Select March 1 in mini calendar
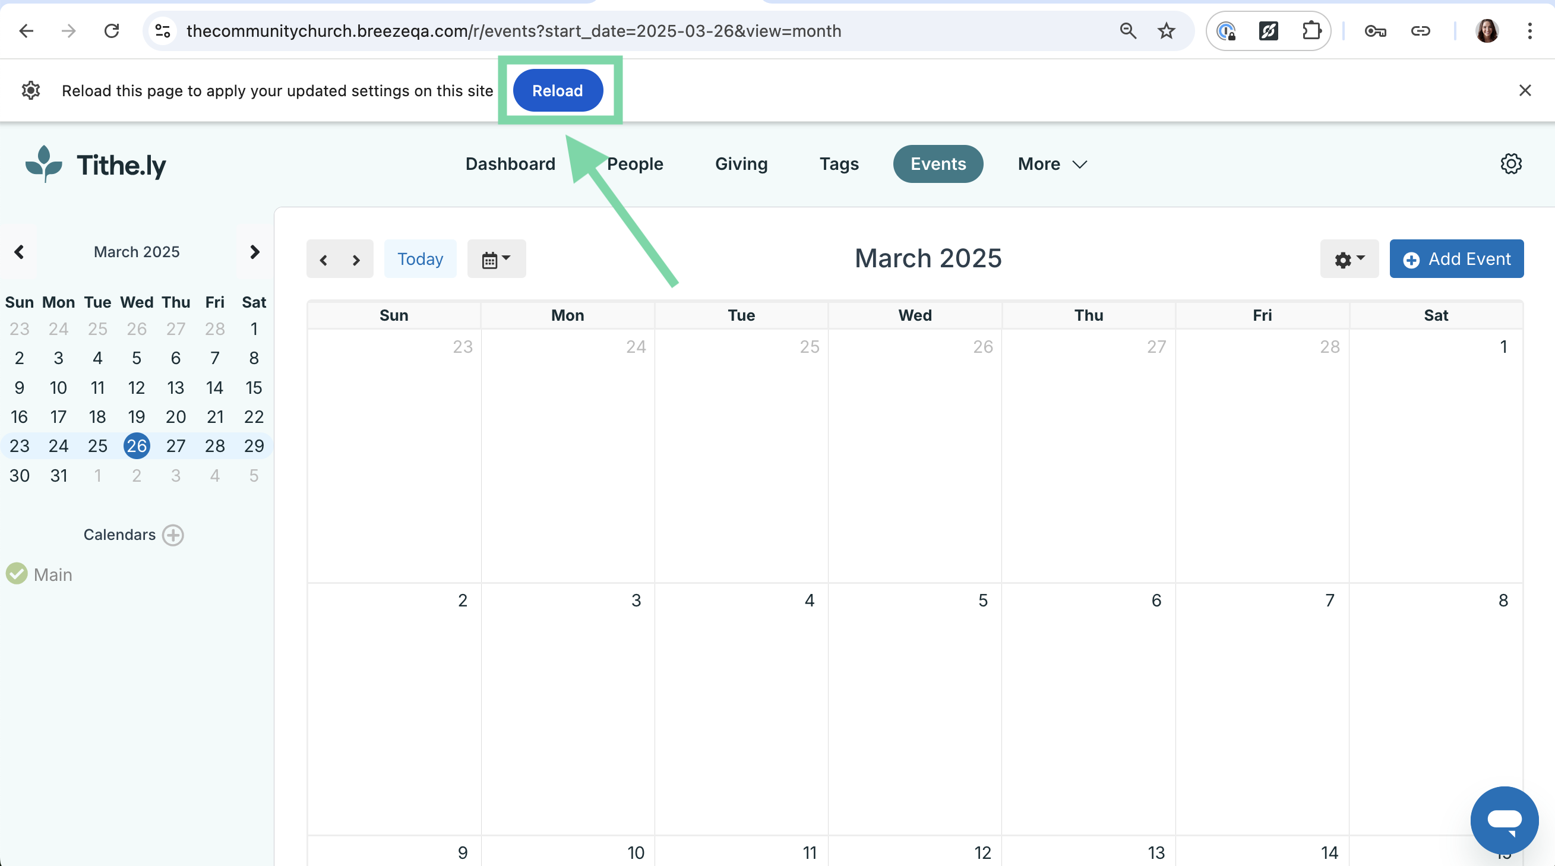The width and height of the screenshot is (1555, 866). point(254,329)
